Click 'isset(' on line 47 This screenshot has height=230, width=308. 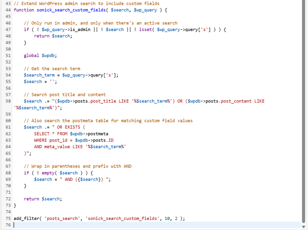146,29
